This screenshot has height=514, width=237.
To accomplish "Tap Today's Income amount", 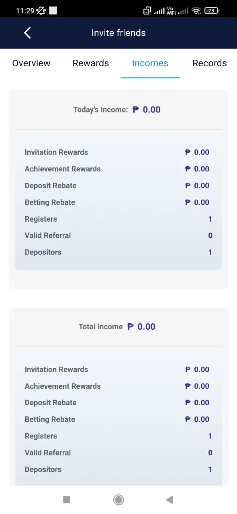I will (x=152, y=110).
